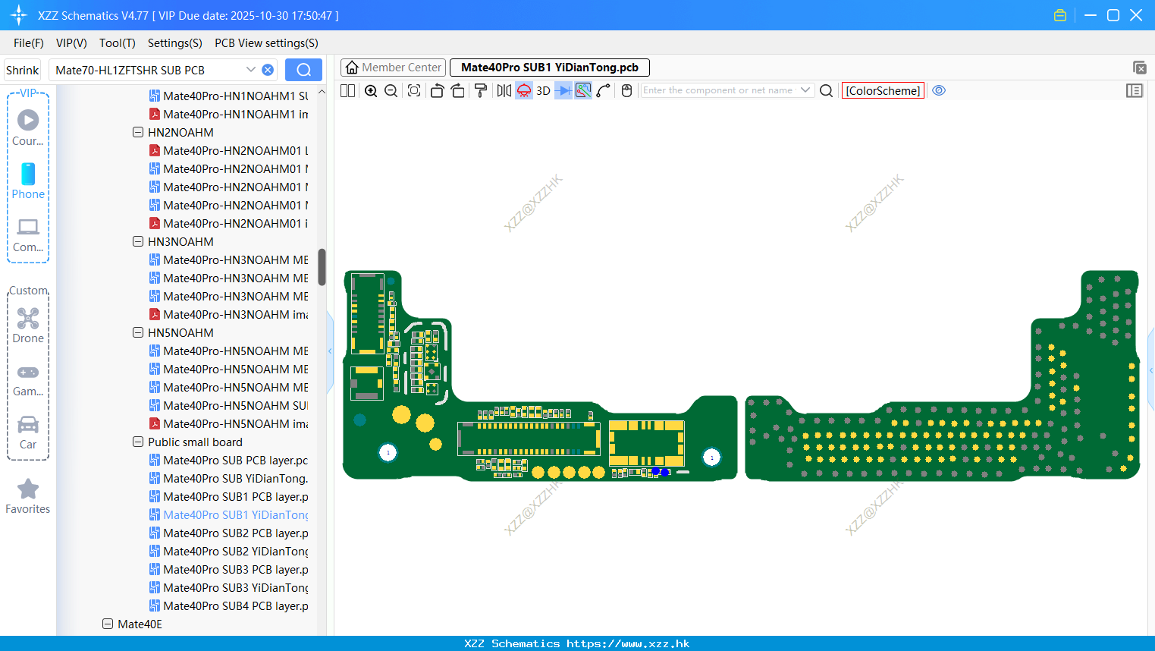The height and width of the screenshot is (651, 1155).
Task: Click the mouse settings icon
Action: click(626, 90)
